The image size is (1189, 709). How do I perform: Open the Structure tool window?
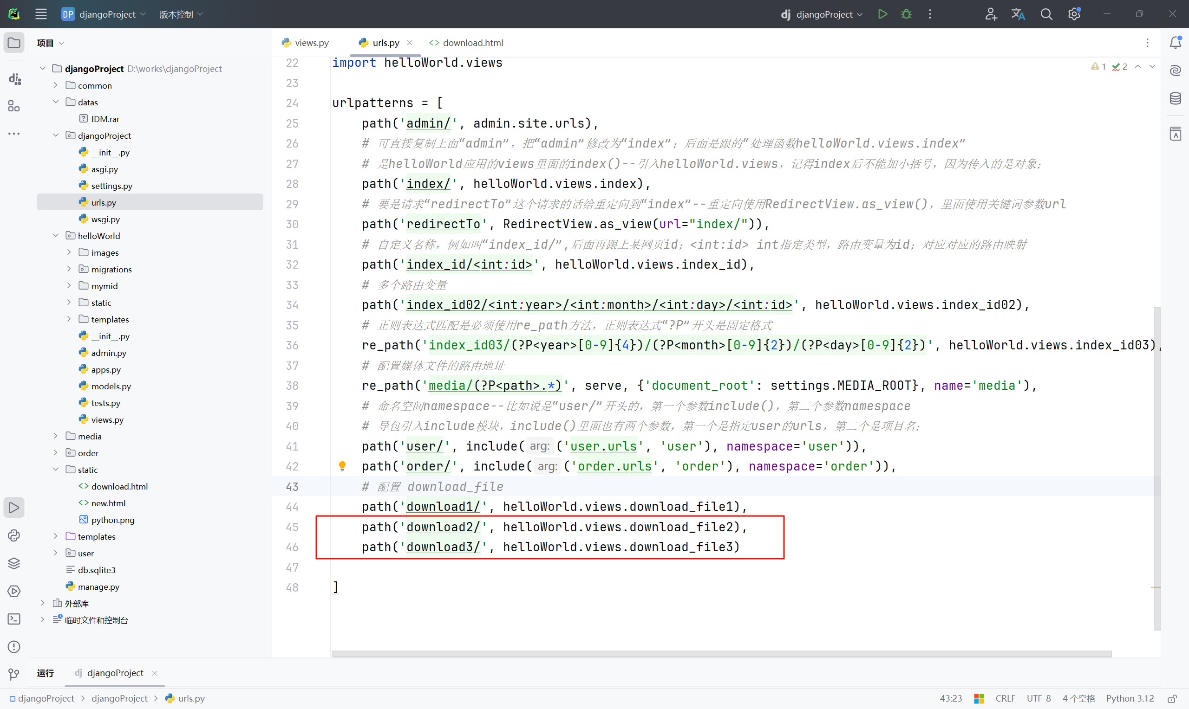[x=14, y=106]
